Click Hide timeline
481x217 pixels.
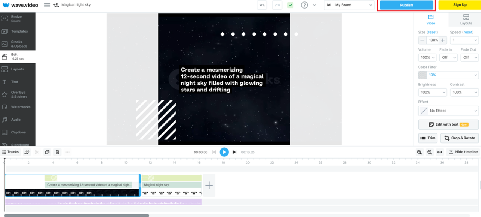point(463,152)
